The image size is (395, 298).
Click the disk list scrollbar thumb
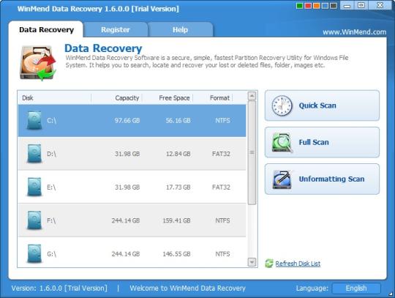tap(252, 152)
